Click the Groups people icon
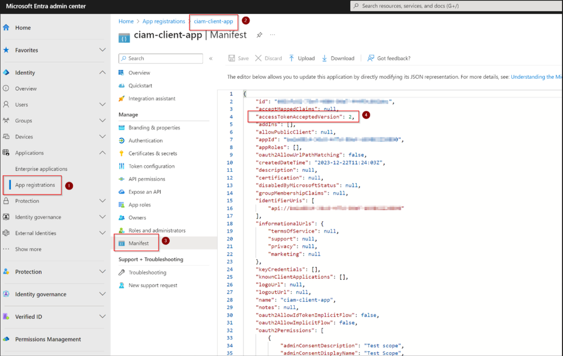Screen dimensions: 563x356 [6, 121]
